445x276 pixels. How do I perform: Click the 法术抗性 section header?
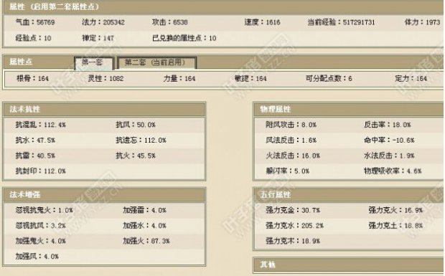click(104, 109)
